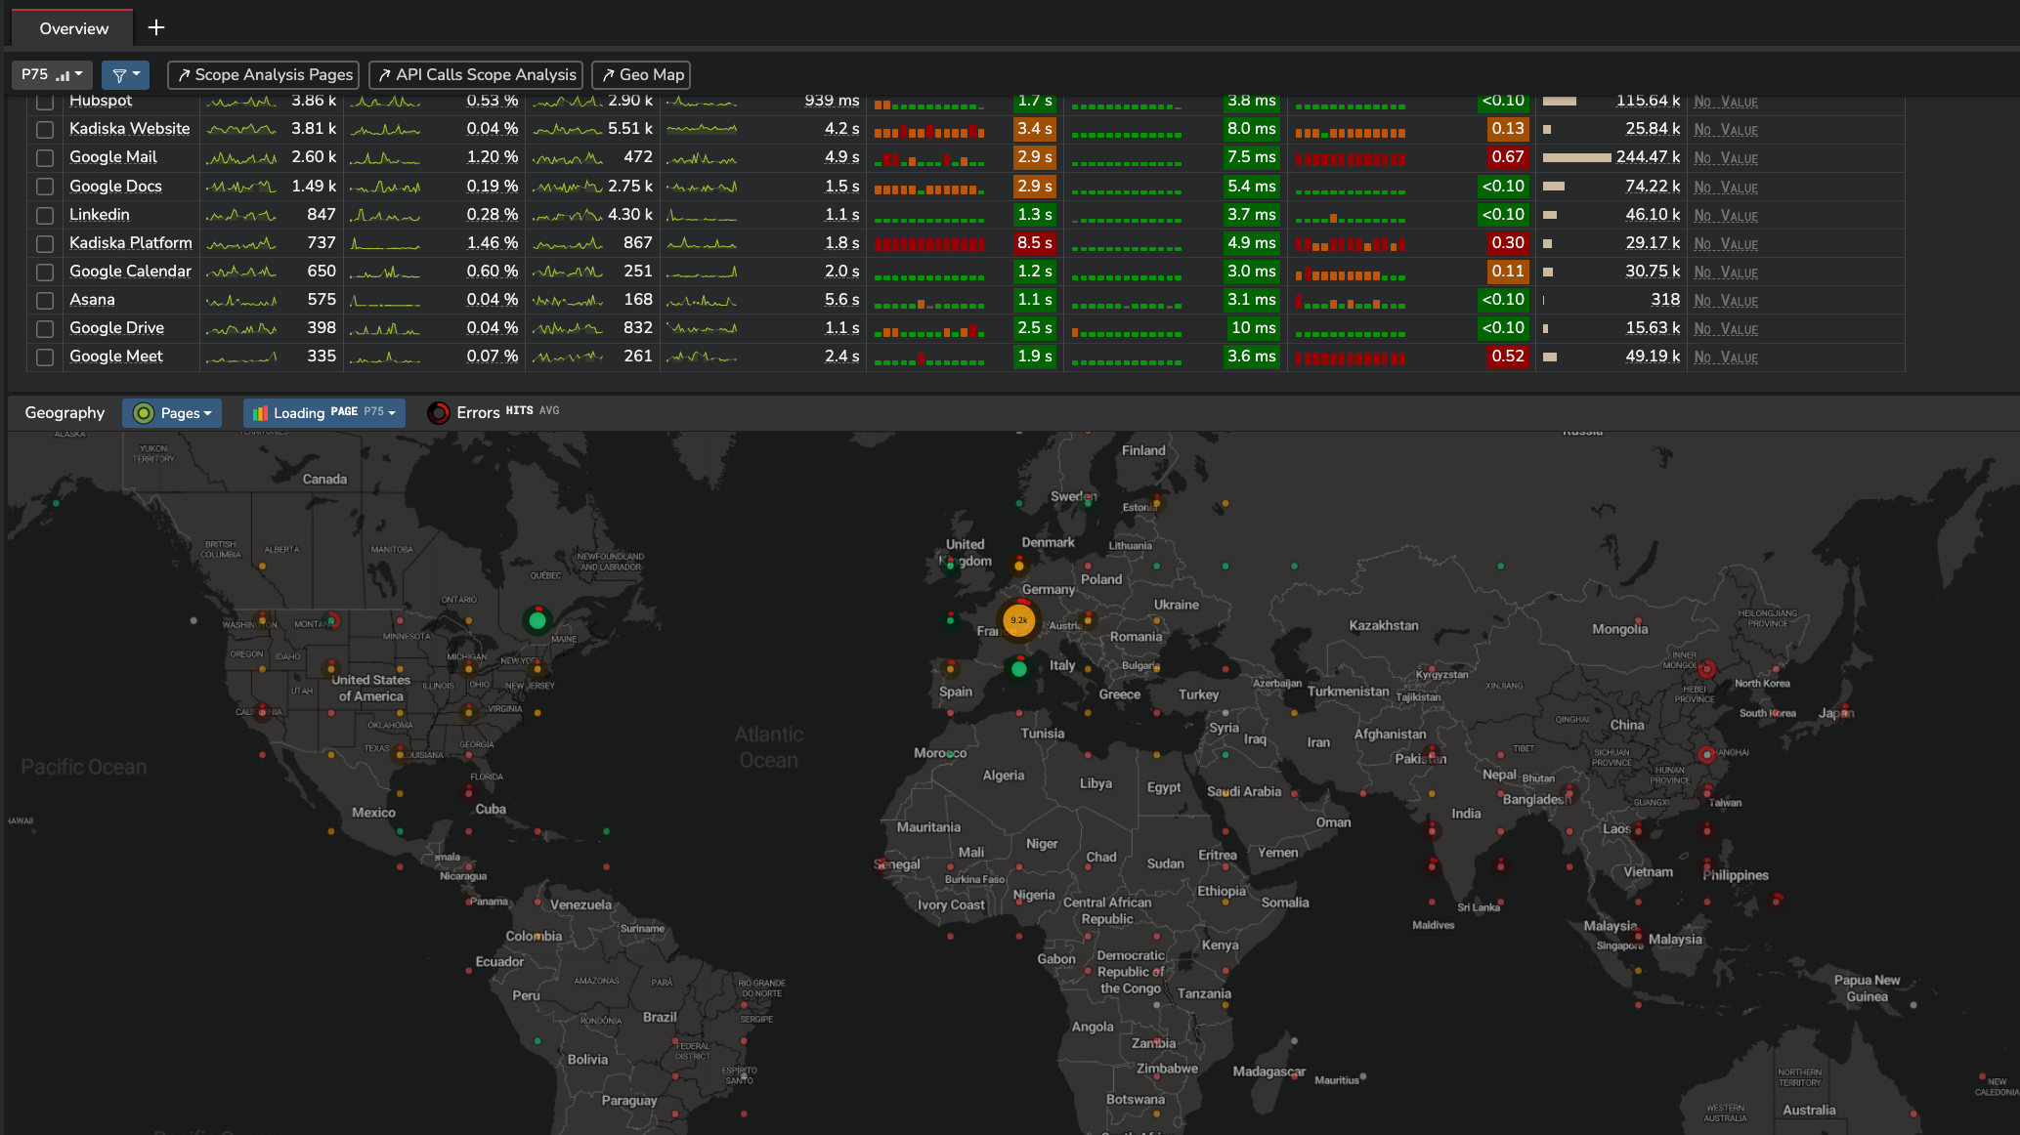The width and height of the screenshot is (2020, 1135).
Task: Open Scope Analysis Pages
Action: click(263, 75)
